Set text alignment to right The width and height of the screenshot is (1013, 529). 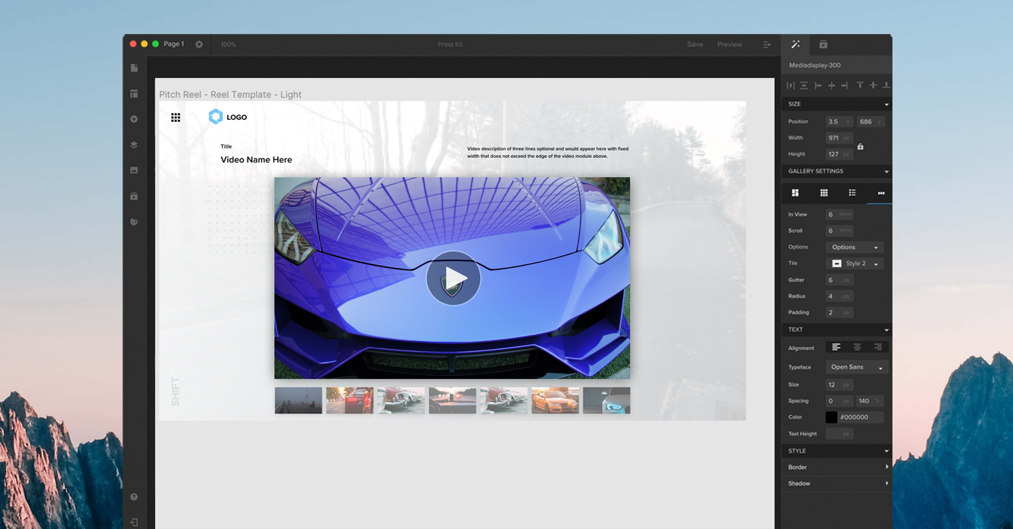click(x=878, y=346)
